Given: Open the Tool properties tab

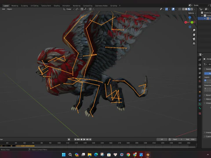Looking at the screenshot, I should (x=200, y=60).
